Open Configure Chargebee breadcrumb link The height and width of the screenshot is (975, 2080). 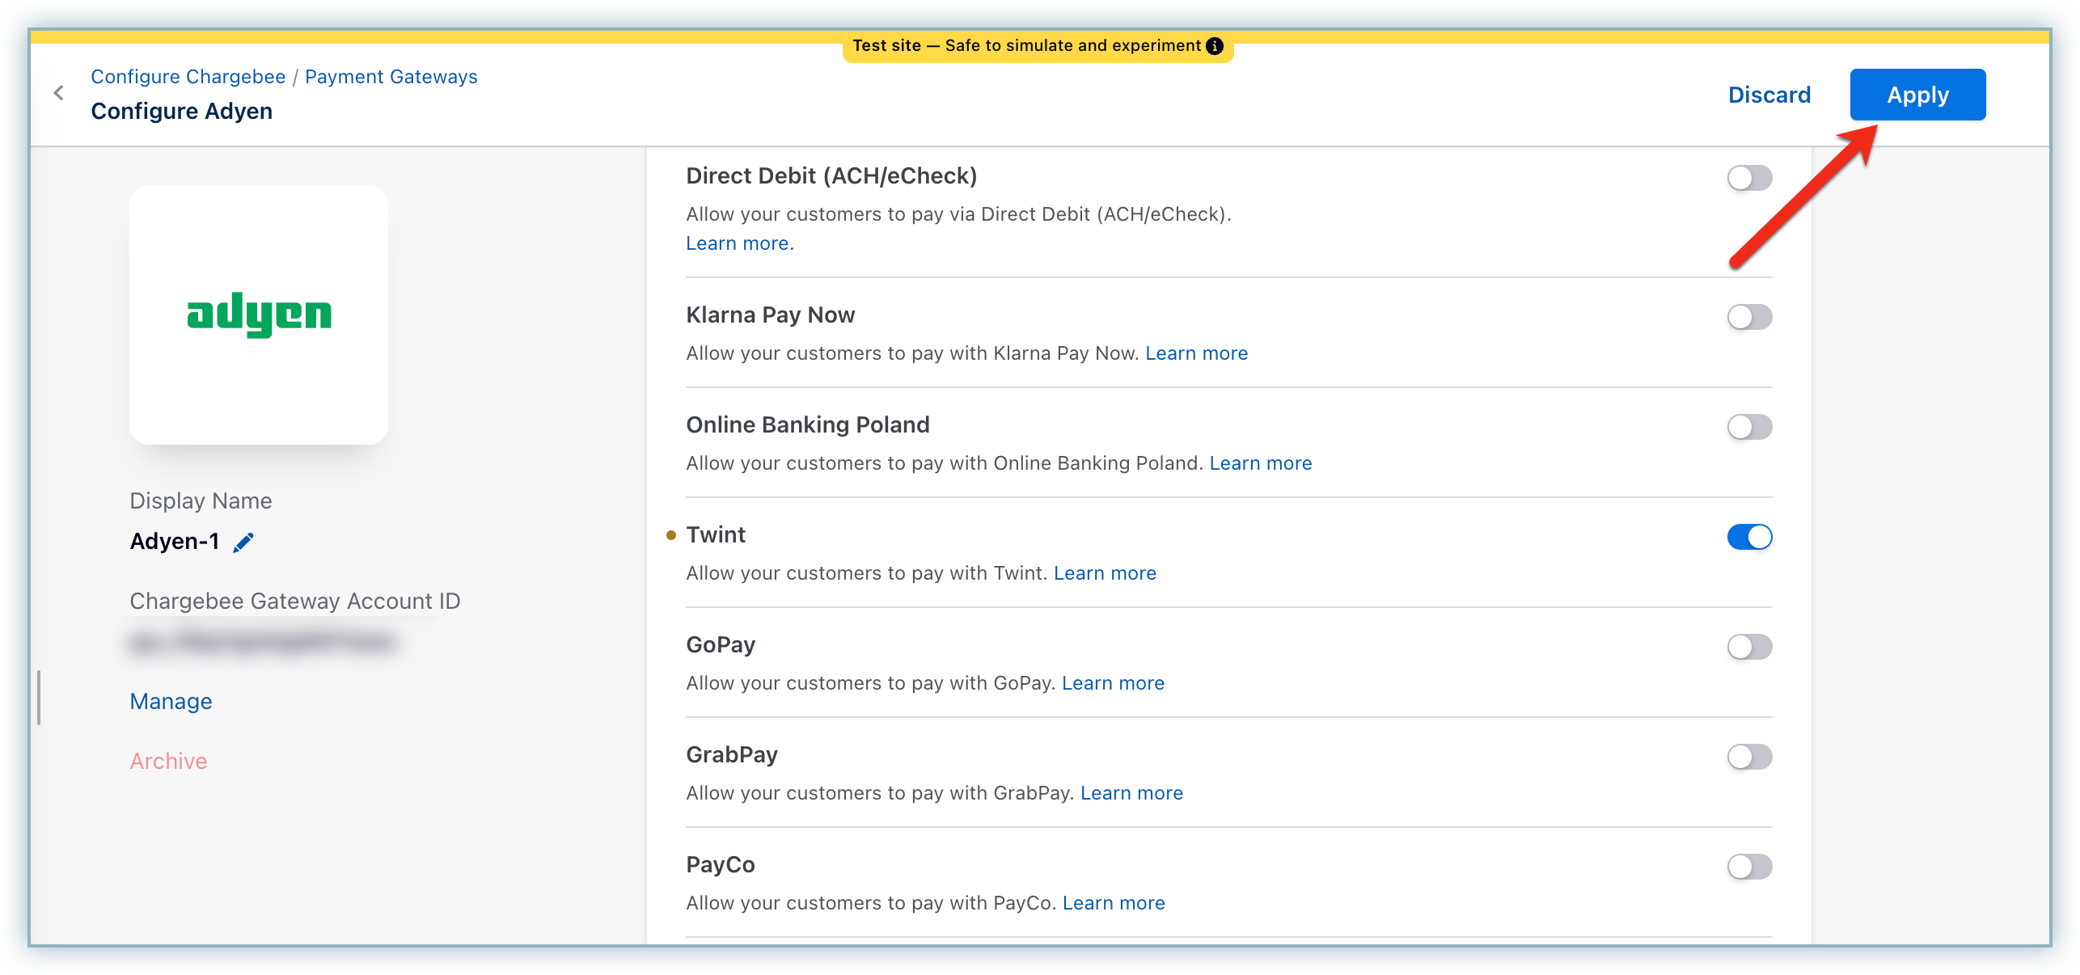[188, 77]
